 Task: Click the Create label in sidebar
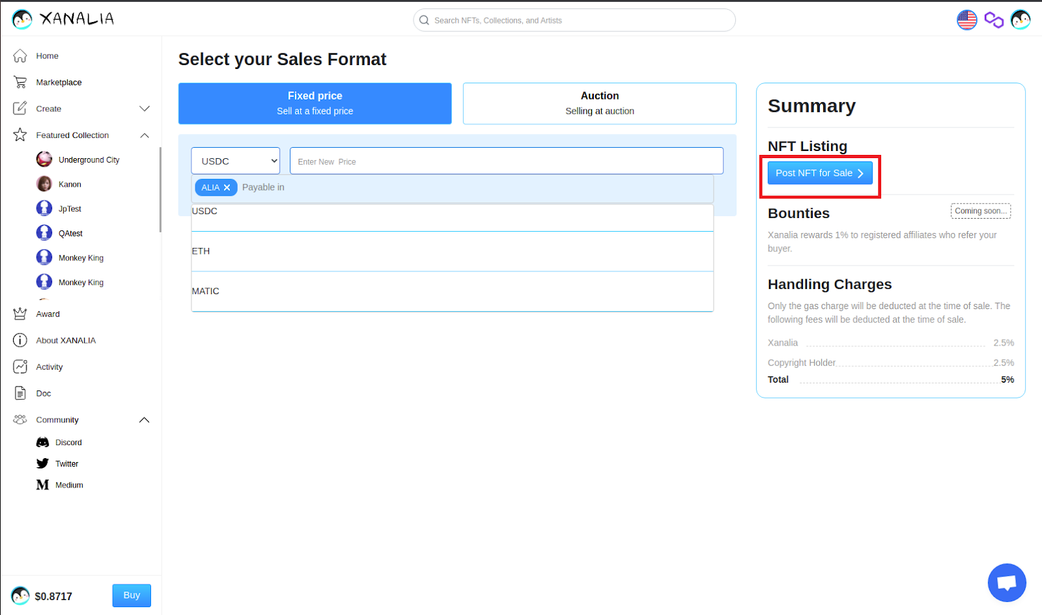[49, 109]
